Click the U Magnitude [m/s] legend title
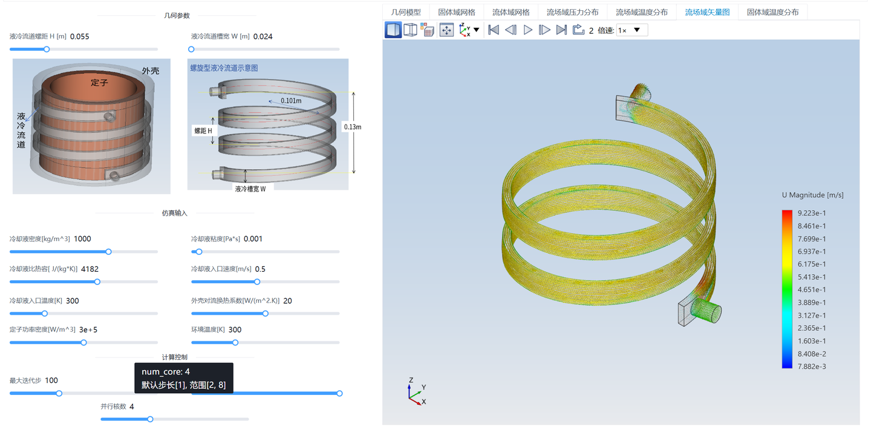The image size is (871, 430). (x=812, y=195)
